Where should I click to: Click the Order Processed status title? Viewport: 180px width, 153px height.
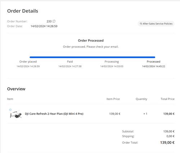91,41
